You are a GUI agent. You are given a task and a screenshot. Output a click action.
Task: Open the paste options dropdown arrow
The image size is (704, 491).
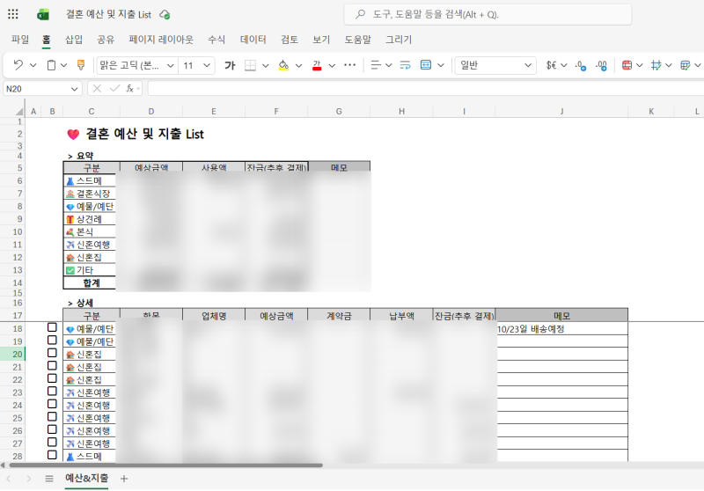[63, 65]
